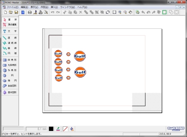Click the scissors cut icon

click(65, 12)
